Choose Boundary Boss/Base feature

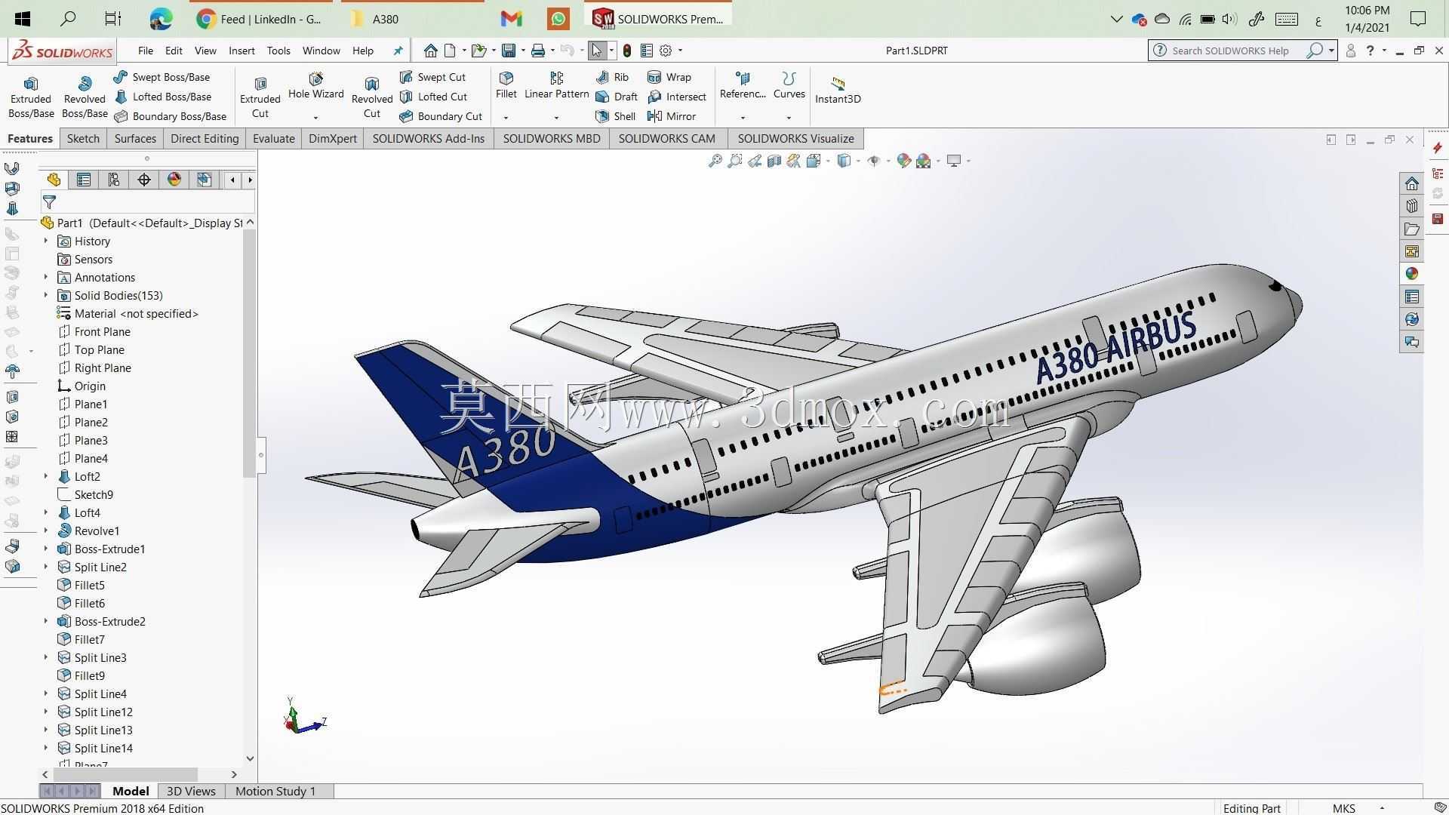coord(171,116)
